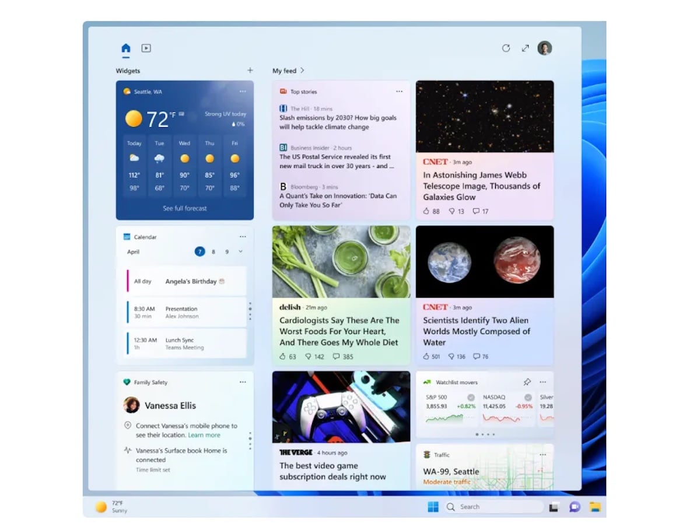Click the S&P 500 checkmark icon
This screenshot has height=530, width=700.
(471, 397)
